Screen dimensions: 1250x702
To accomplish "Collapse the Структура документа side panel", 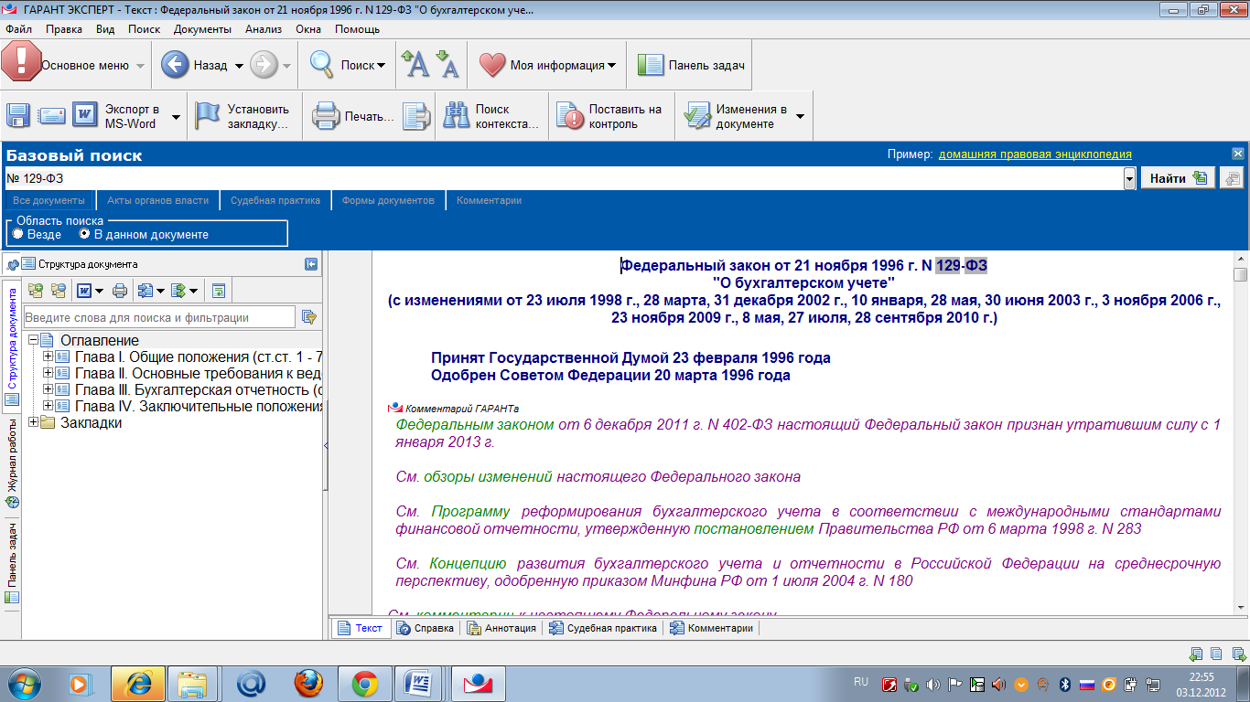I will pos(311,264).
